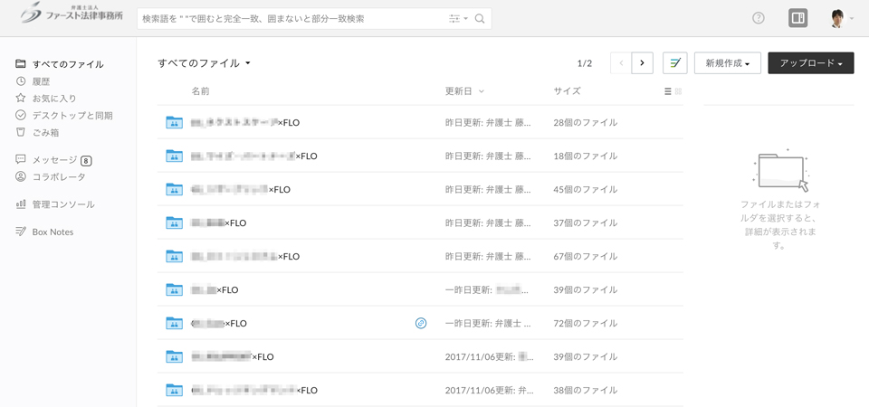Switch to grid view icon
This screenshot has width=869, height=407.
click(x=678, y=91)
